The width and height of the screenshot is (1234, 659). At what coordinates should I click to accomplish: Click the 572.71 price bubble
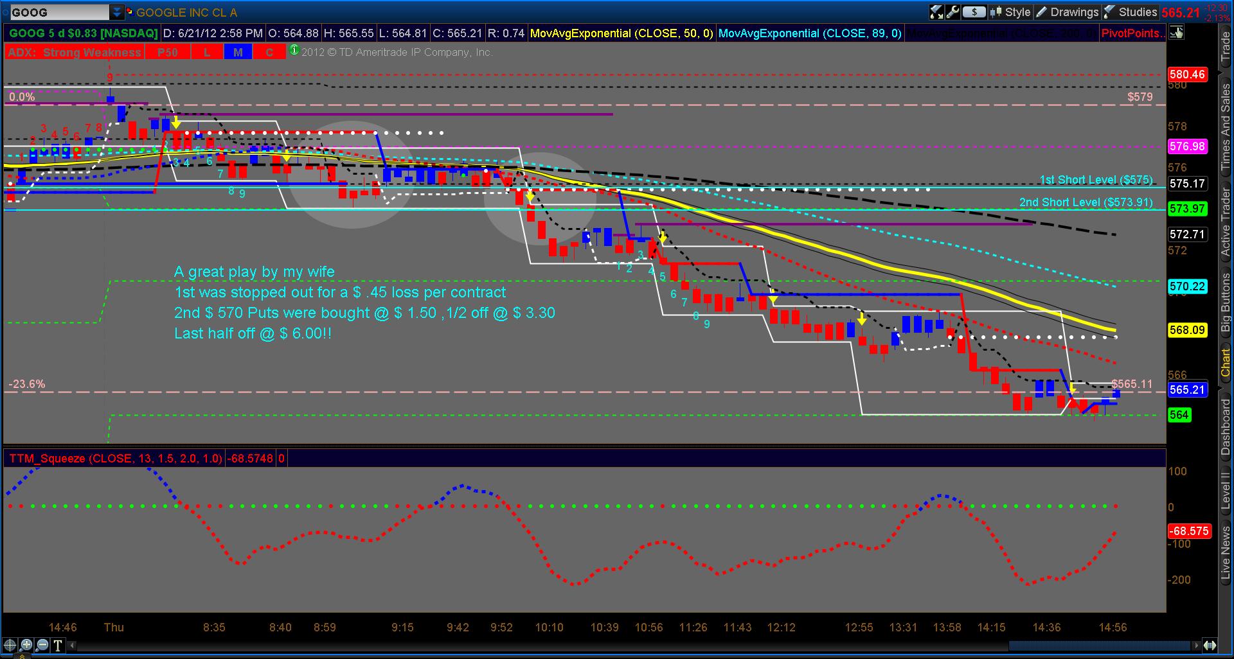tap(1186, 234)
